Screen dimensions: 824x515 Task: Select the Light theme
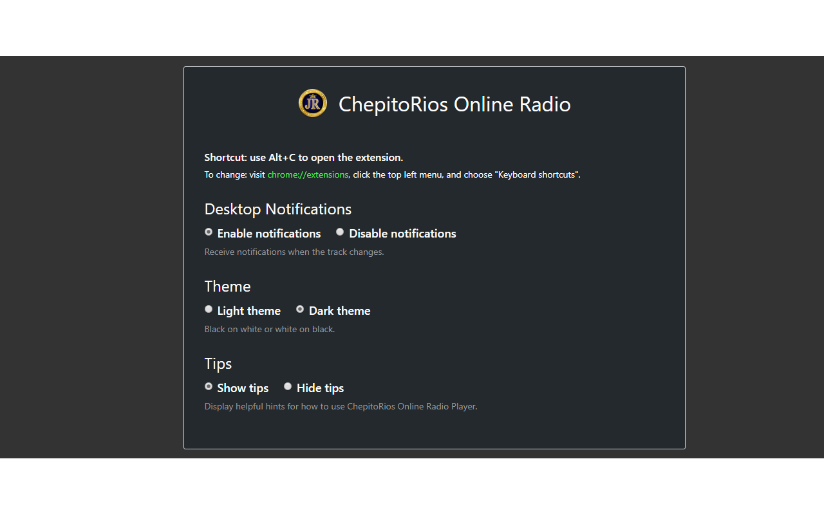tap(209, 309)
